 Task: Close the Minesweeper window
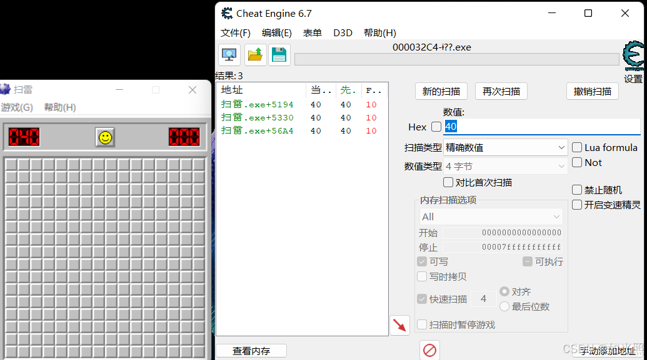193,90
